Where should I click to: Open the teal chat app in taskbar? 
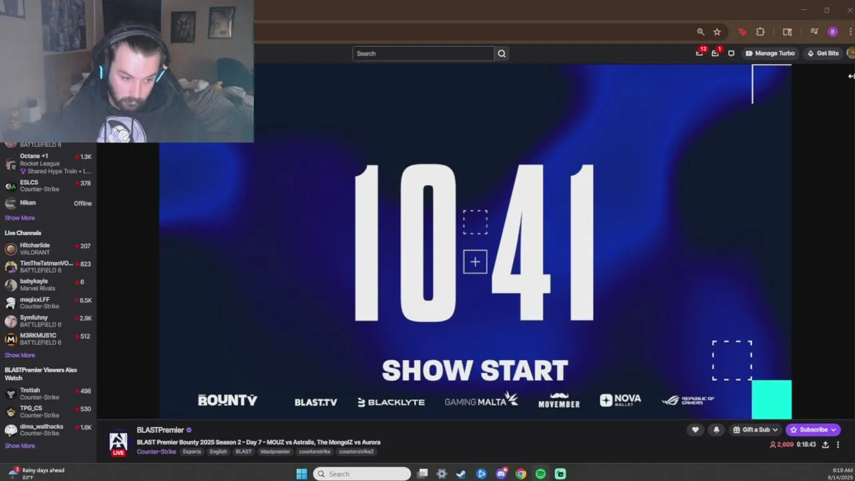tap(560, 474)
